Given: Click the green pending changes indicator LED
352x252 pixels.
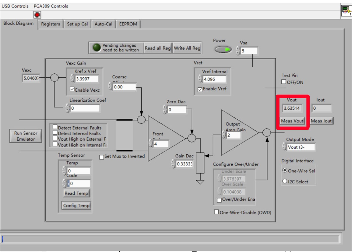Looking at the screenshot, I should point(97,48).
